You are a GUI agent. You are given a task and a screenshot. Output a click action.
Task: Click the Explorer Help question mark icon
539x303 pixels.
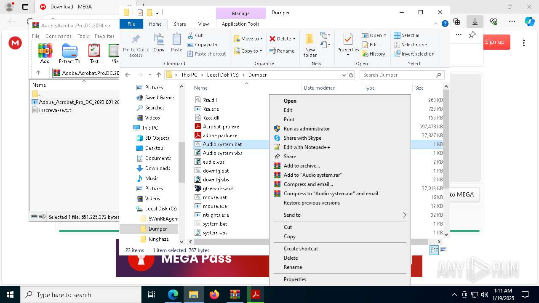[x=445, y=24]
